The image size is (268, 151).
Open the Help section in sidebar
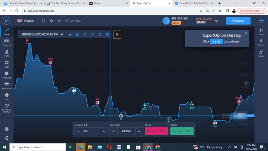coord(7,97)
